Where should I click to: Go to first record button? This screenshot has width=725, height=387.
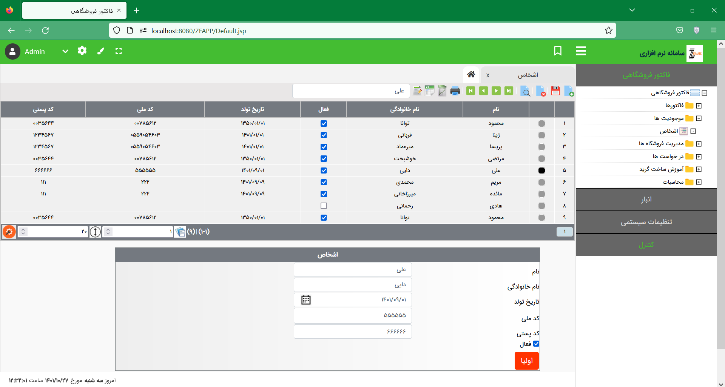point(470,91)
